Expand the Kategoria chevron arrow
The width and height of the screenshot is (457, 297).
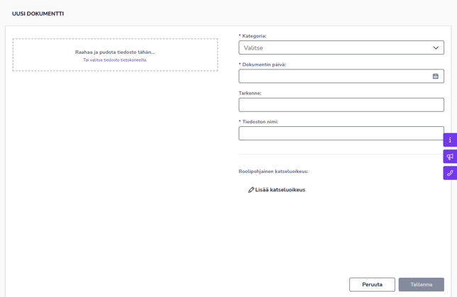436,48
